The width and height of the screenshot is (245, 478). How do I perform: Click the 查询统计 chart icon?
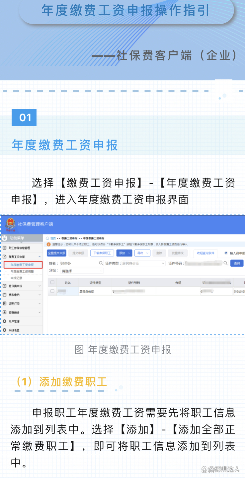(x=5, y=312)
